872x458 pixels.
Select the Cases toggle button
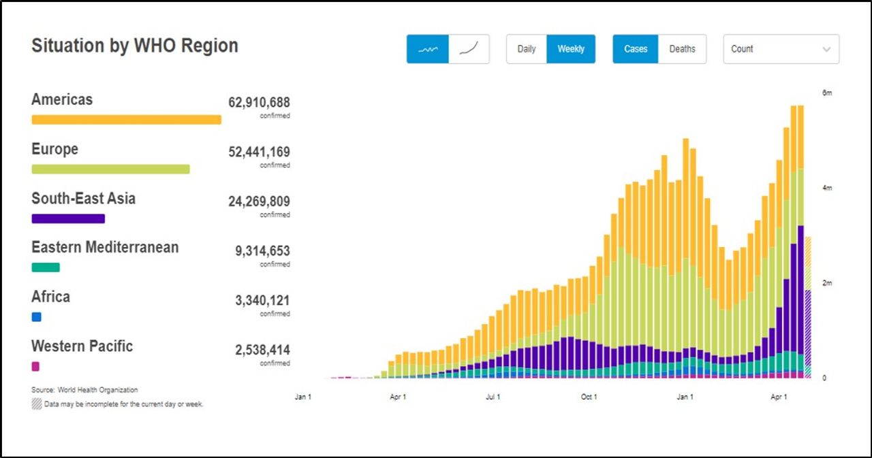(636, 49)
